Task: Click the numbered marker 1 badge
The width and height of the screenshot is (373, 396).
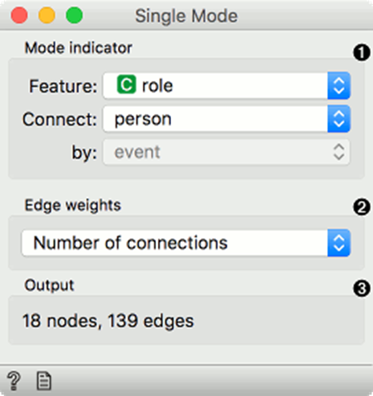Action: click(x=362, y=53)
